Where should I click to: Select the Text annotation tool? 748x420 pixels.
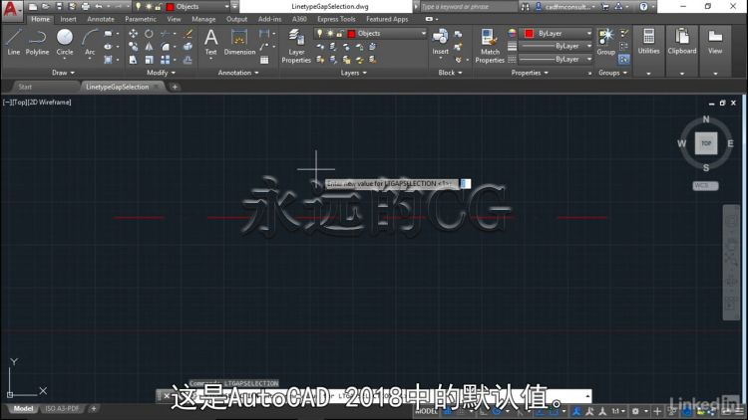210,42
